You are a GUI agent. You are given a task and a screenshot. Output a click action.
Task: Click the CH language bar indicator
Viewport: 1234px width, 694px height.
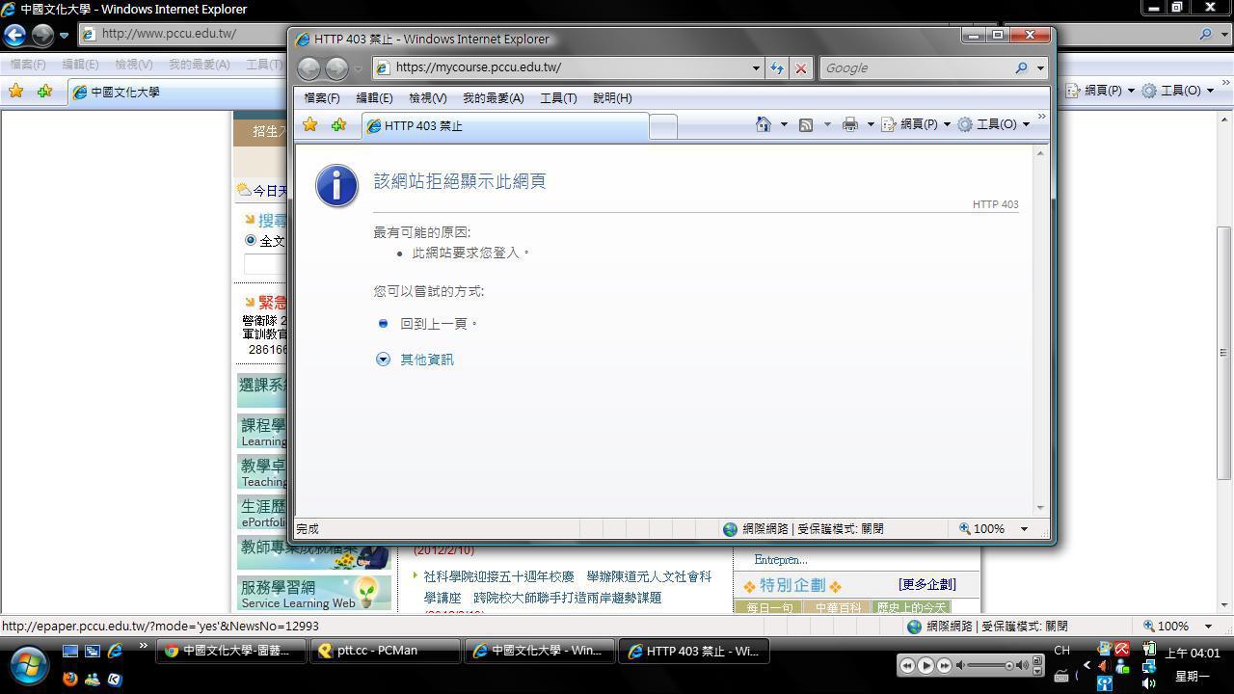(x=1061, y=651)
